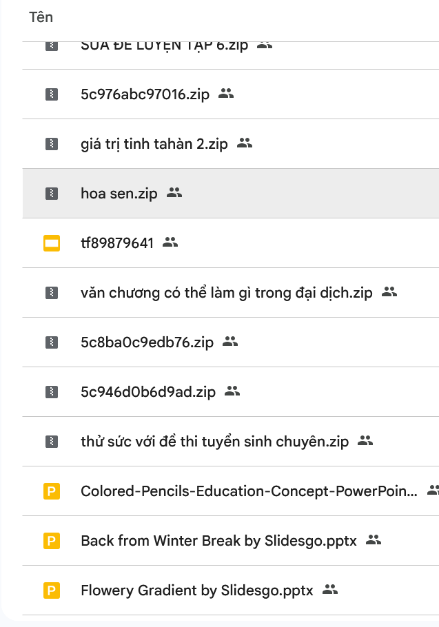439x627 pixels.
Task: Click the PowerPoint icon for Flowery Gradient
Action: [51, 590]
